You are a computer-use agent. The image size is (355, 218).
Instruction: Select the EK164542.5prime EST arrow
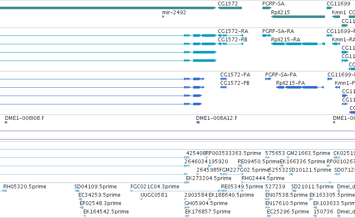click(84, 216)
